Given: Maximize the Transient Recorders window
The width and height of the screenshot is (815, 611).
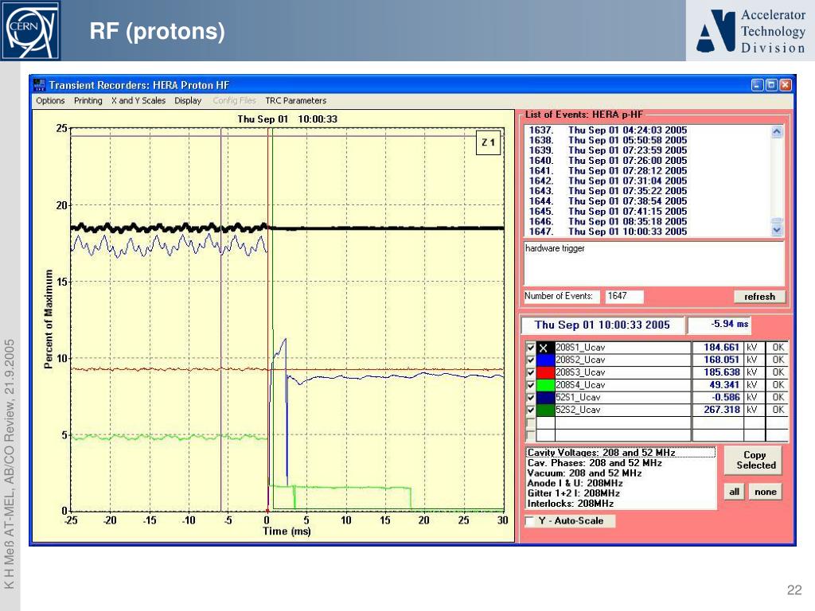Looking at the screenshot, I should click(x=771, y=85).
